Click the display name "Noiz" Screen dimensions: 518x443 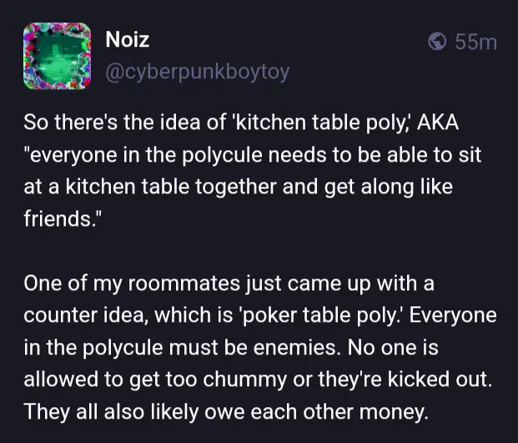click(x=128, y=38)
